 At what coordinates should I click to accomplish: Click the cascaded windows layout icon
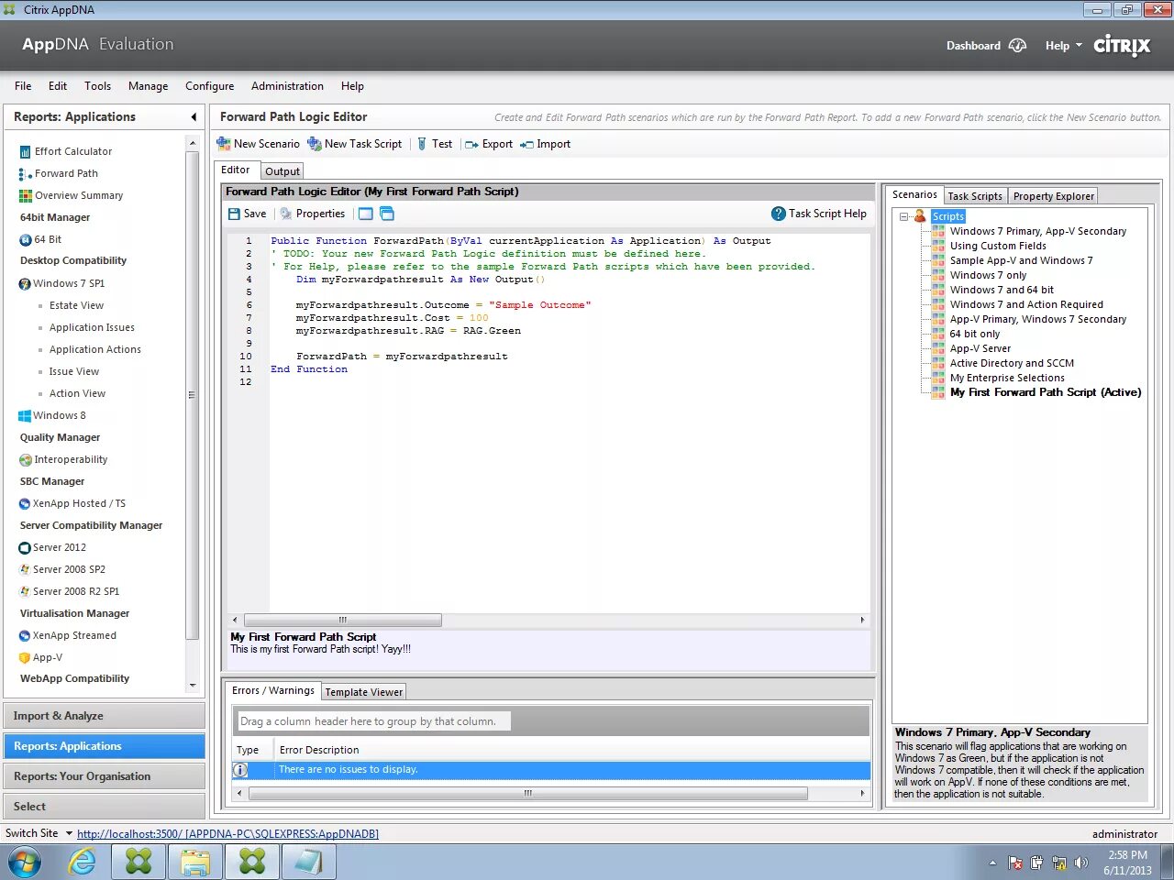point(387,214)
